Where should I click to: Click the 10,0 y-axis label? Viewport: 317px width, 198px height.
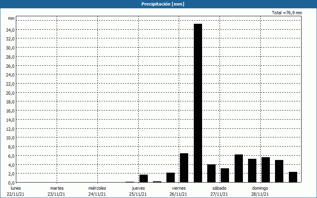click(10, 138)
